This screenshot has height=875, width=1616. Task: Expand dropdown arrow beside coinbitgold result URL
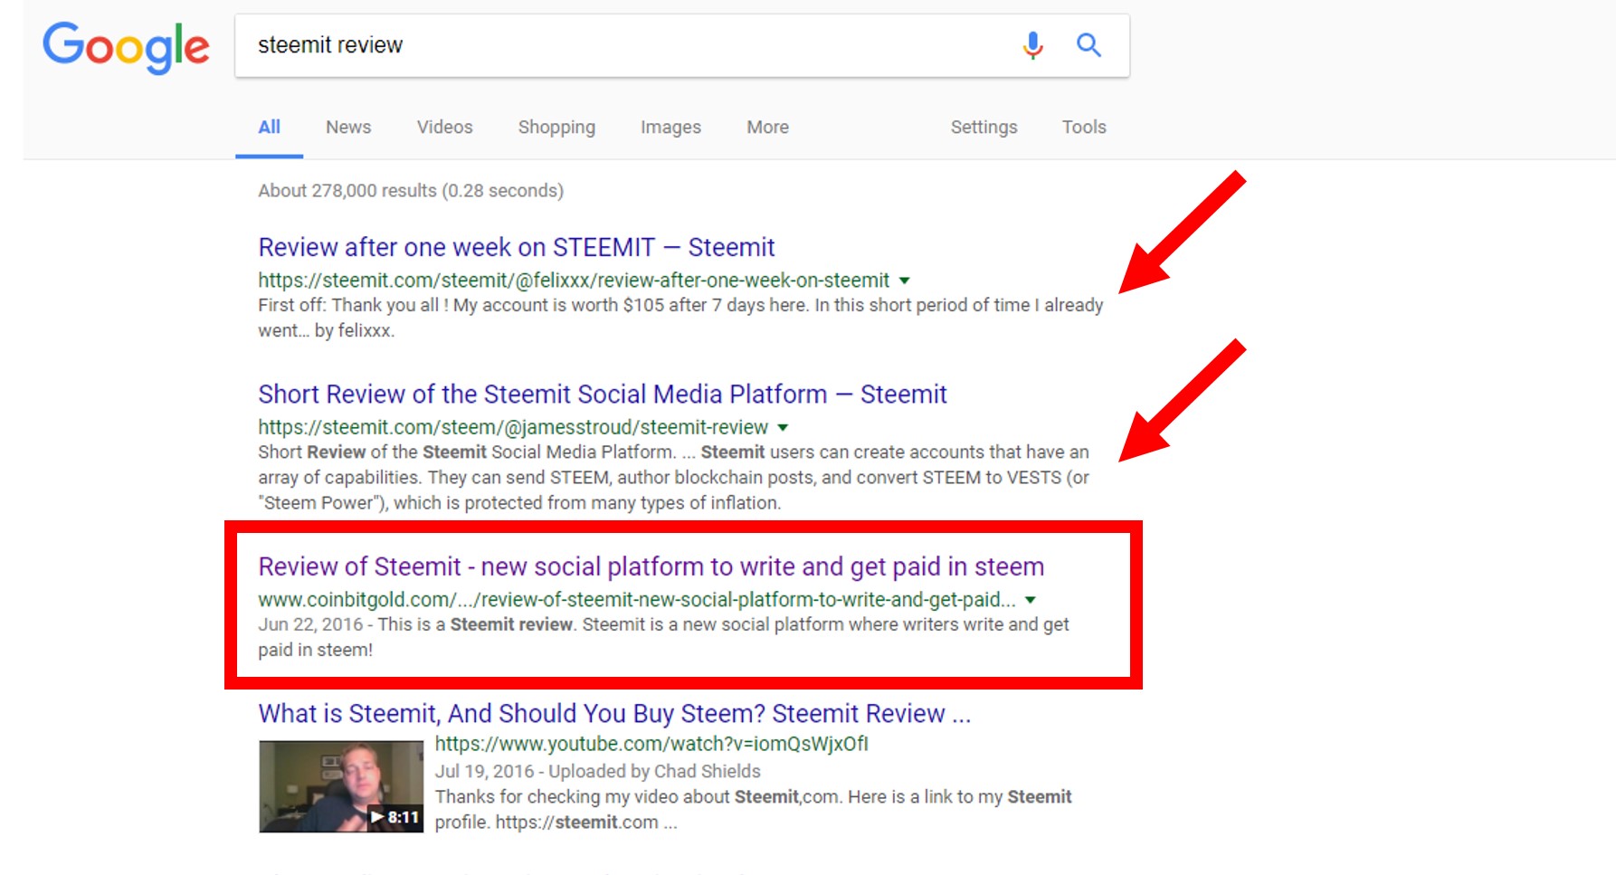1030,600
